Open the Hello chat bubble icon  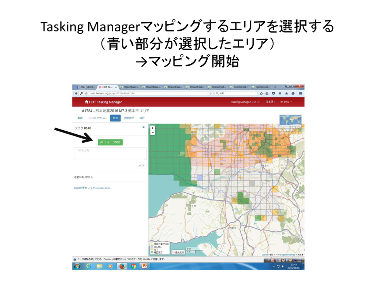click(293, 93)
